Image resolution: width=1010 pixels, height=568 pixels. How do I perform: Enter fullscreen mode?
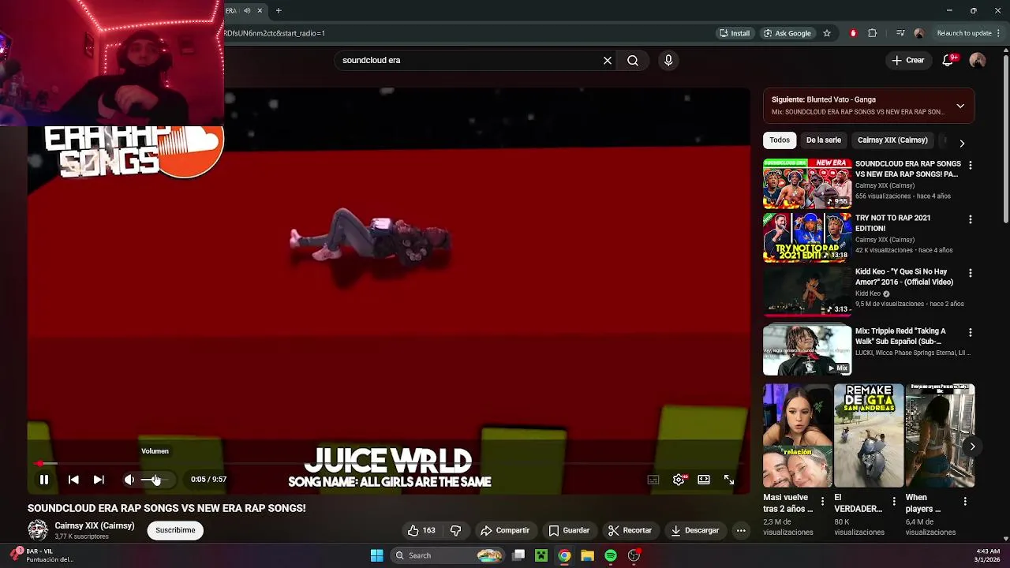[729, 480]
